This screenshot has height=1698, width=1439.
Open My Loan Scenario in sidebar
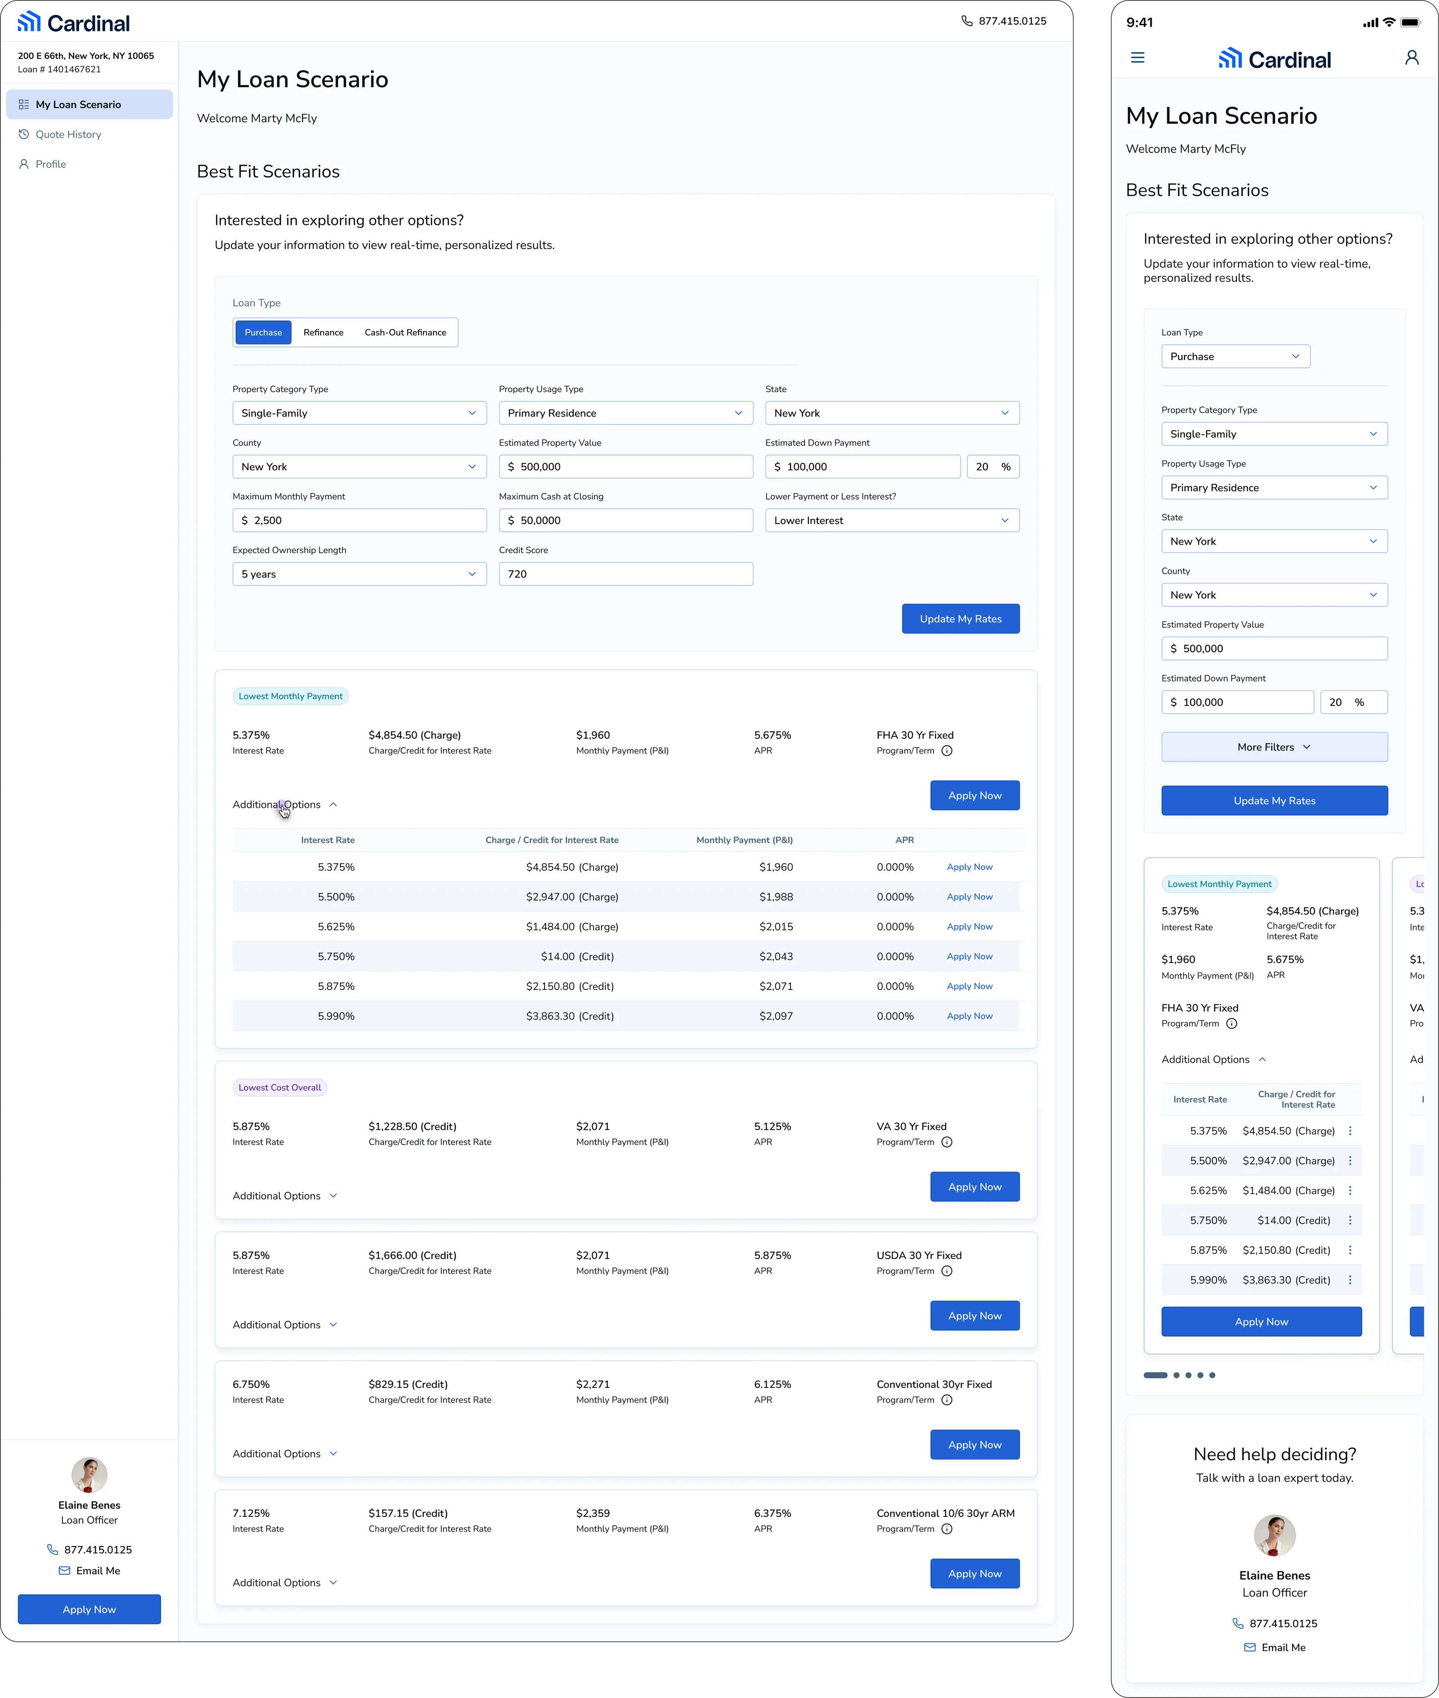pyautogui.click(x=90, y=104)
